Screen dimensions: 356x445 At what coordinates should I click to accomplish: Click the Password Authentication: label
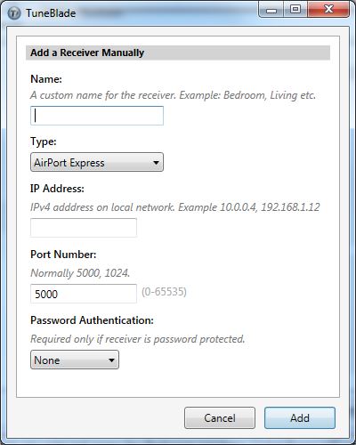point(92,320)
